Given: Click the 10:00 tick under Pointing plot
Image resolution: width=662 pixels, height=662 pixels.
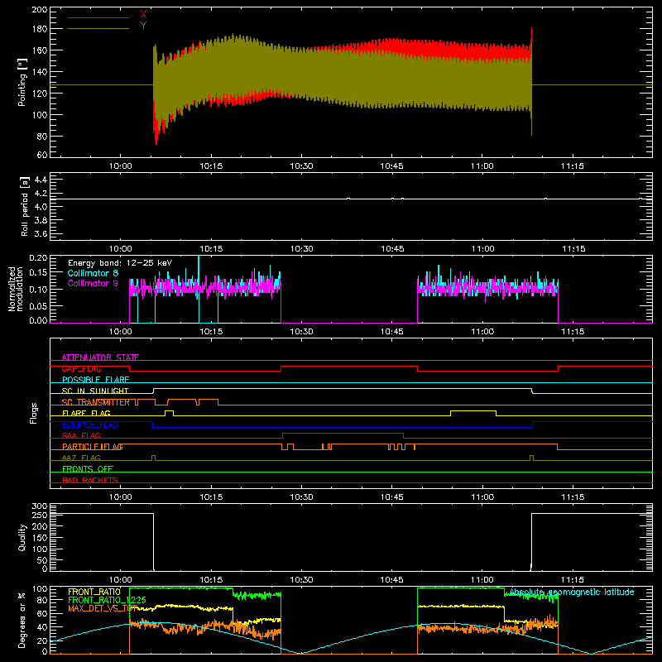Looking at the screenshot, I should click(120, 166).
